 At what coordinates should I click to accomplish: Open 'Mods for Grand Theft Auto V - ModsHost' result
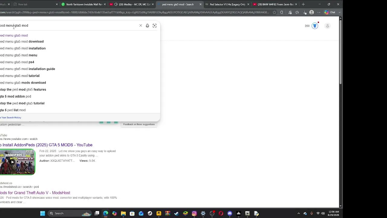35,193
